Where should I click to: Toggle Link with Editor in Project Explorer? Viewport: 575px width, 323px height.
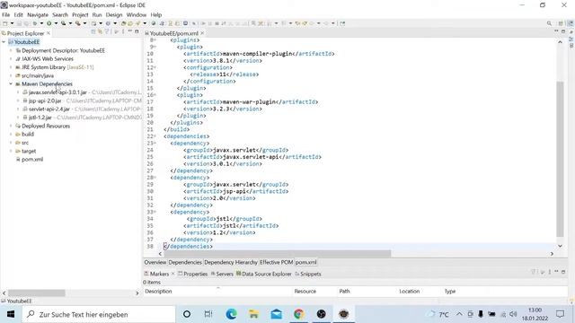click(100, 32)
